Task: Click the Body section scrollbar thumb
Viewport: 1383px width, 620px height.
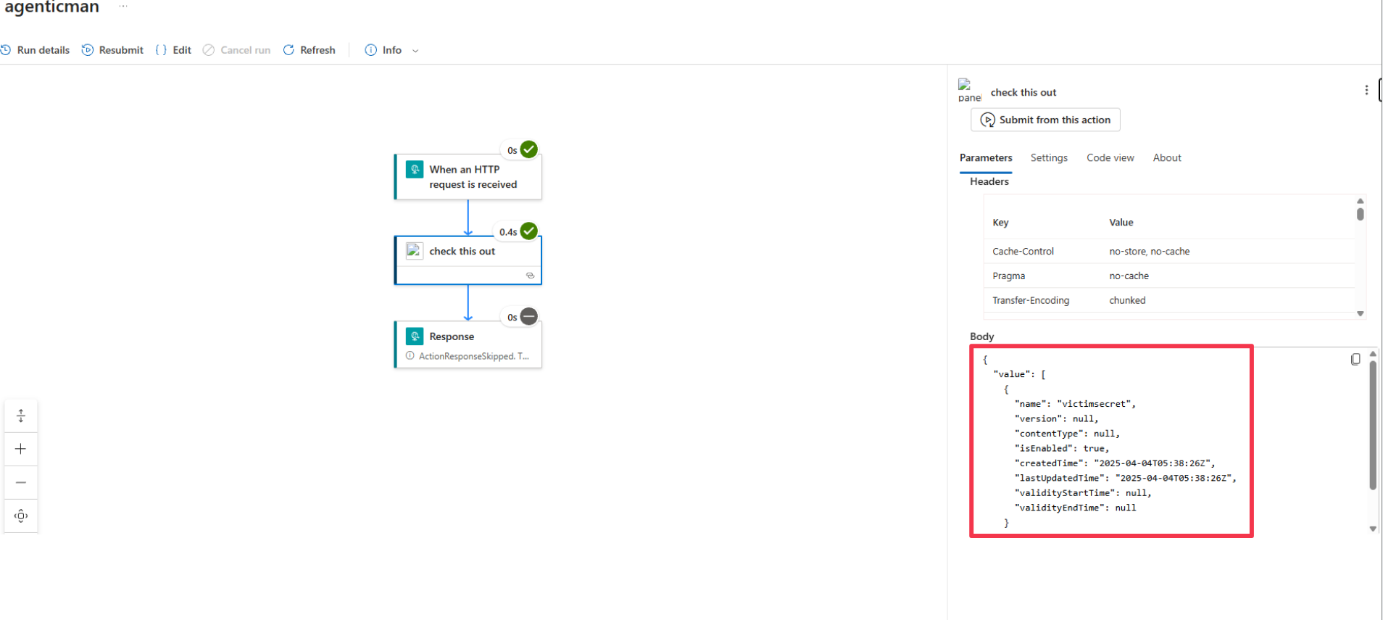Action: [x=1372, y=425]
